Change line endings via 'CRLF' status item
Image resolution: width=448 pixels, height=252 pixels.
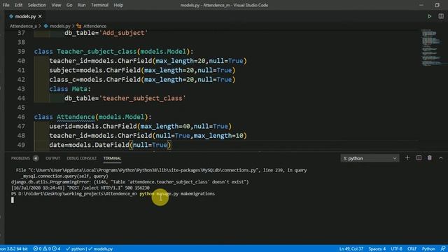pos(412,249)
